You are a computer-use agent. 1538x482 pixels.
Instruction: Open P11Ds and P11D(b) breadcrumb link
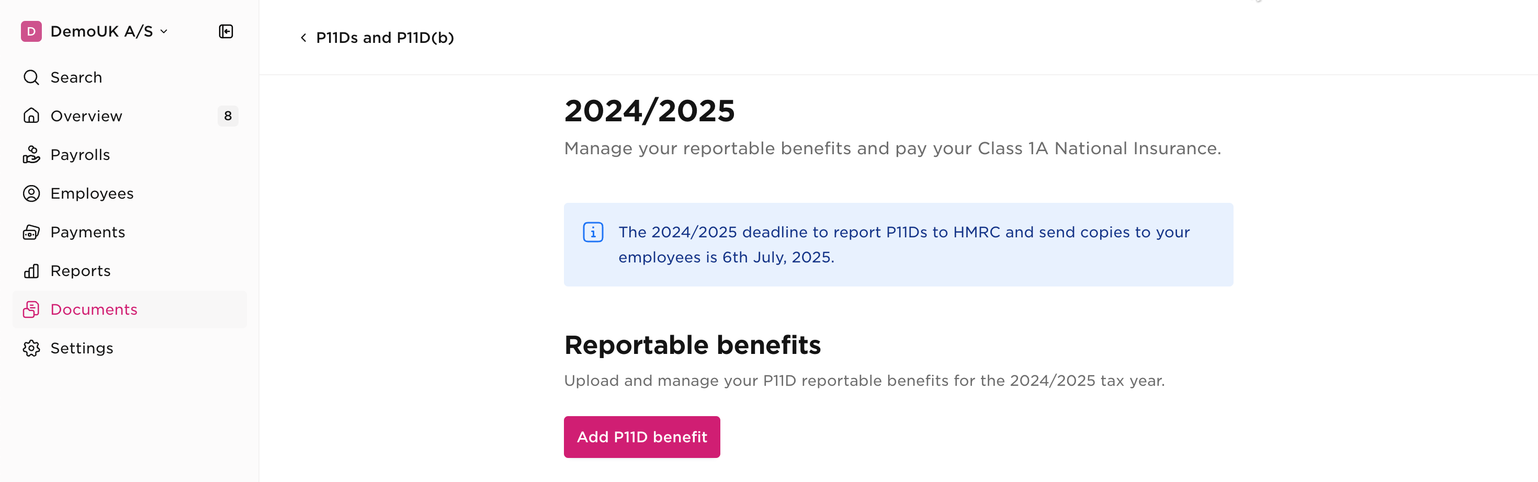point(385,37)
